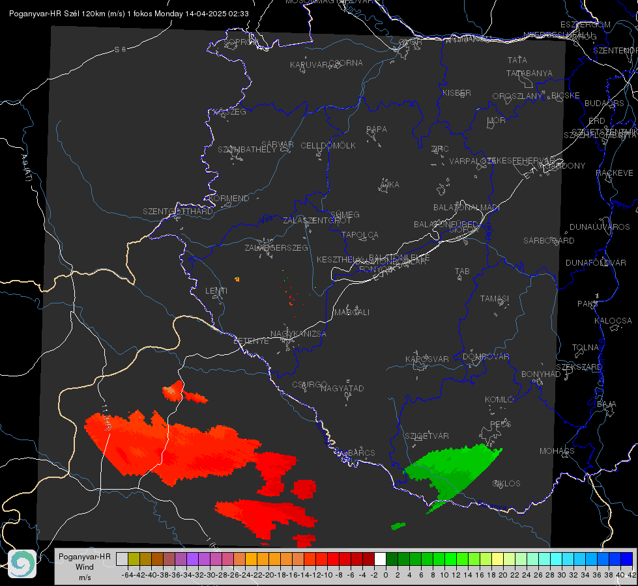Click the DOMBÓVÁR city label
Viewport: 638px width, 586px height.
(486, 357)
